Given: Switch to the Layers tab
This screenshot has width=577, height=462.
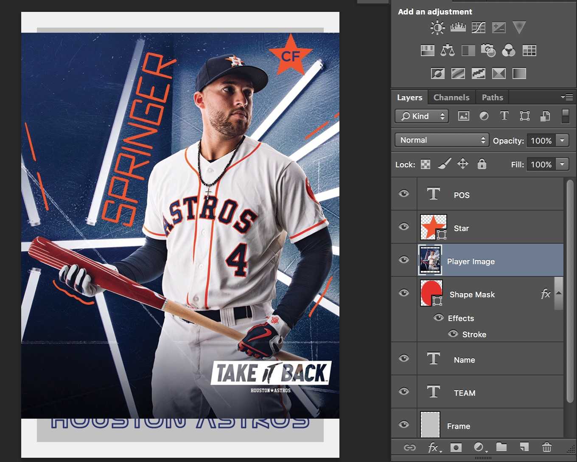Looking at the screenshot, I should tap(409, 97).
